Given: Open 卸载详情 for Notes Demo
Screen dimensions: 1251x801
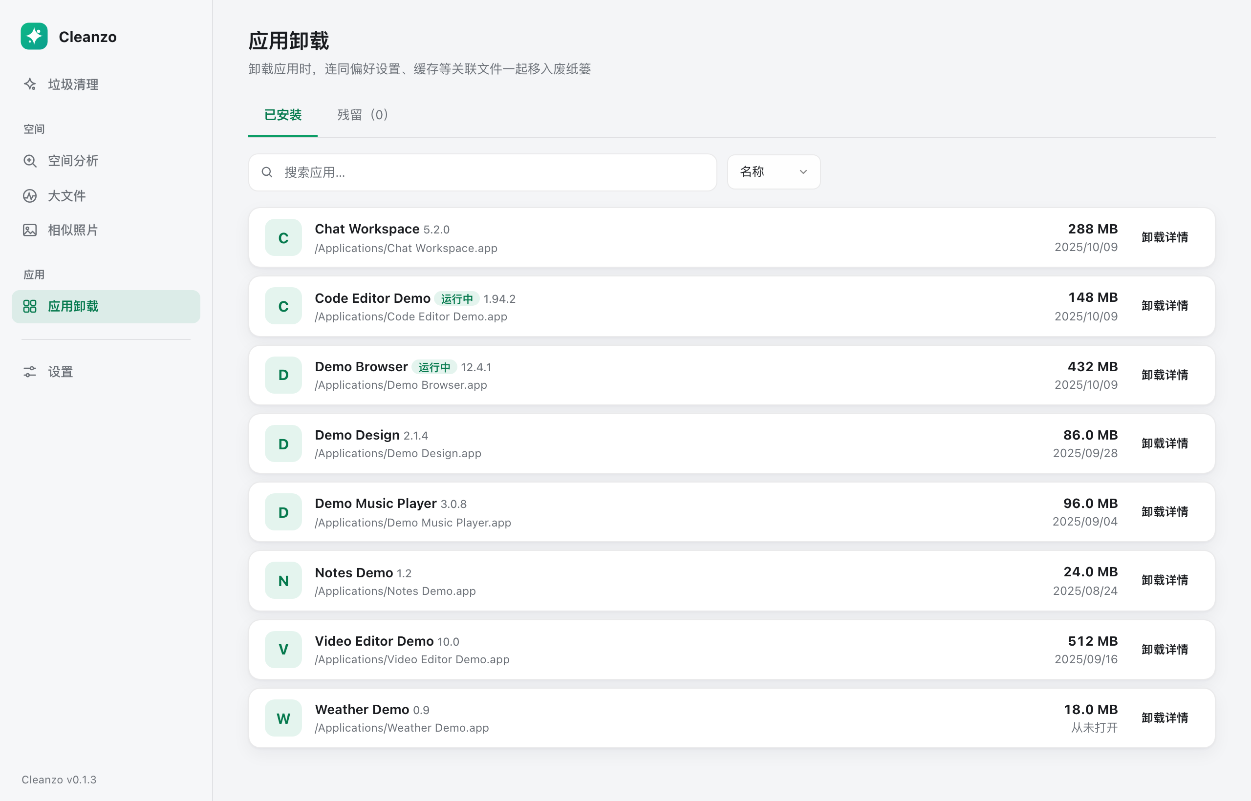Looking at the screenshot, I should click(x=1165, y=580).
